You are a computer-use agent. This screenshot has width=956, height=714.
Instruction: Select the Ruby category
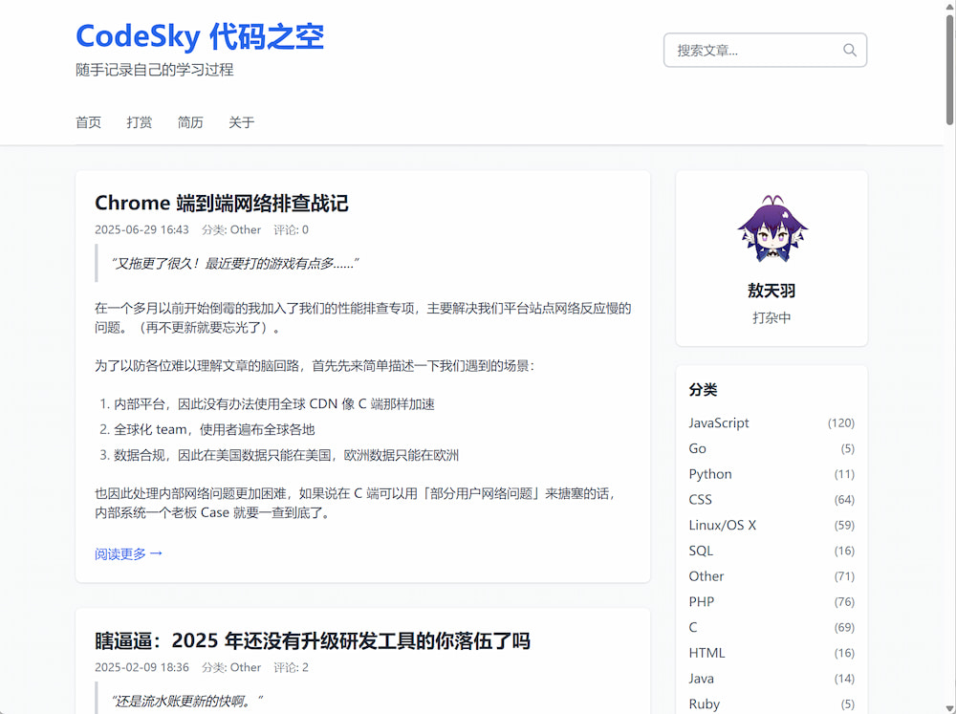[705, 703]
